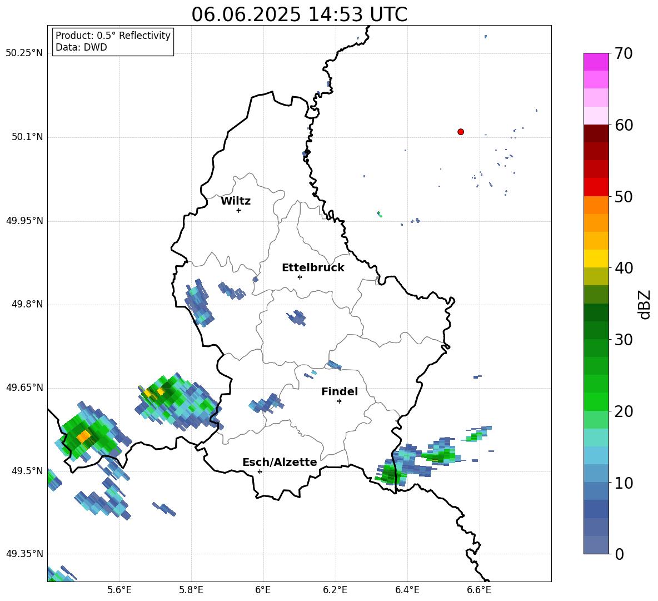Click the 6°E longitude label
The width and height of the screenshot is (658, 601).
click(x=263, y=590)
